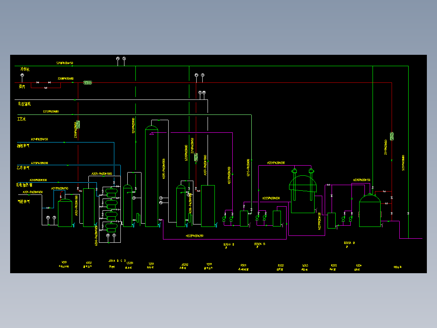Click pipe label A216PN20N200
The width and height of the screenshot is (437, 328).
pyautogui.click(x=39, y=180)
